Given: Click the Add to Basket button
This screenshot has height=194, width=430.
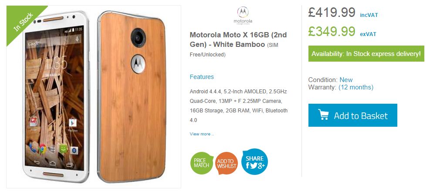Looking at the screenshot, I should pyautogui.click(x=352, y=115).
